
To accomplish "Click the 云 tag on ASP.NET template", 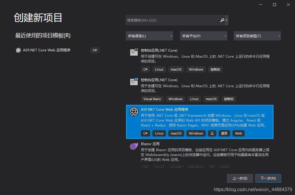I will [212, 133].
